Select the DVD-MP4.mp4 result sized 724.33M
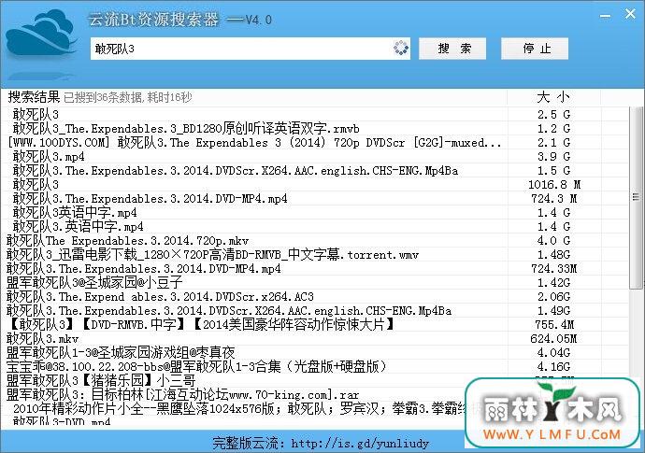This screenshot has width=645, height=453. [144, 268]
